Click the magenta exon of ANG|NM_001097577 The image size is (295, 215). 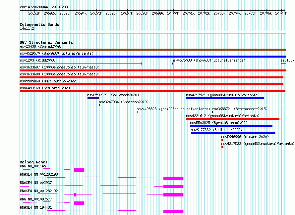[79, 203]
